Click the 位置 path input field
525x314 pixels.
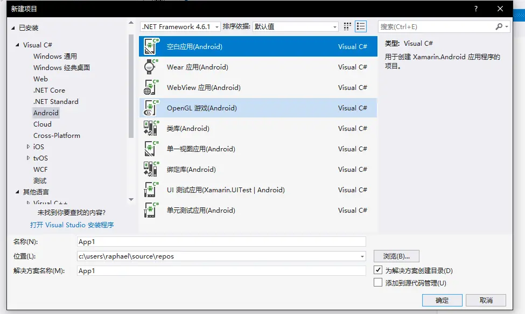click(x=221, y=256)
